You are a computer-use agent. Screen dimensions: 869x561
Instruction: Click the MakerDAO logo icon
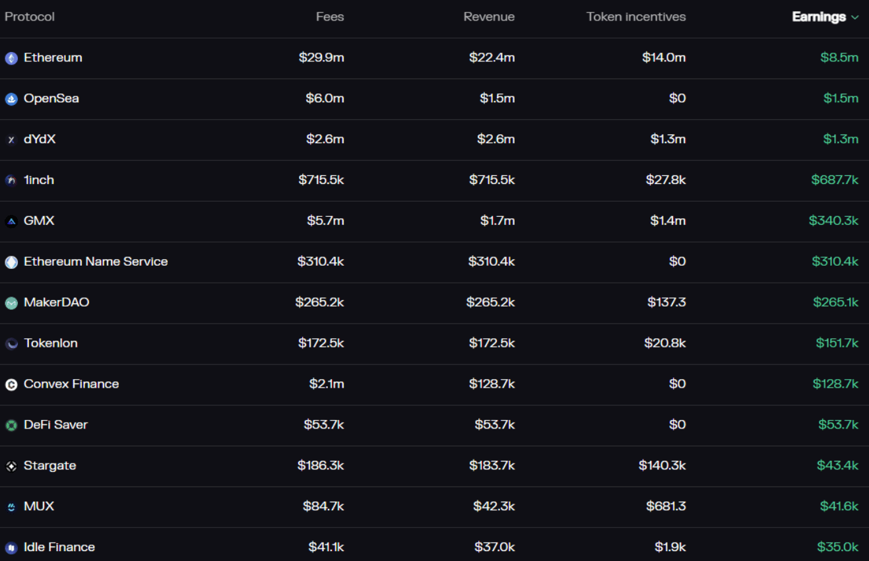click(x=11, y=303)
